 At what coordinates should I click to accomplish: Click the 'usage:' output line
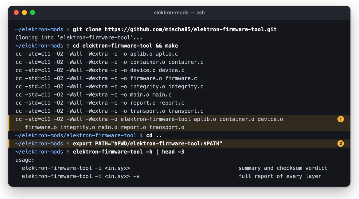click(x=25, y=160)
